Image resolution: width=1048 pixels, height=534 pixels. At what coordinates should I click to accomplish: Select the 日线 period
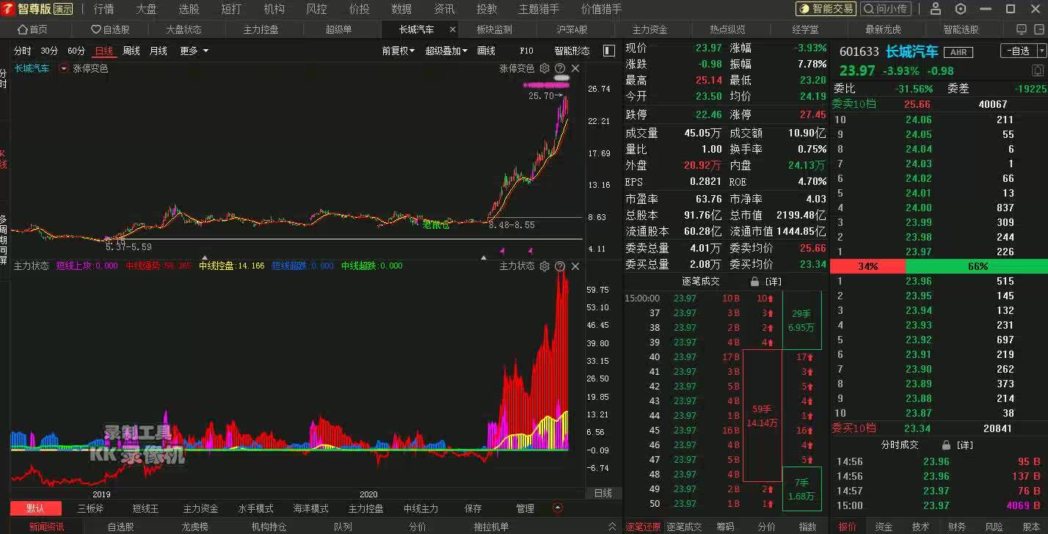(x=104, y=51)
